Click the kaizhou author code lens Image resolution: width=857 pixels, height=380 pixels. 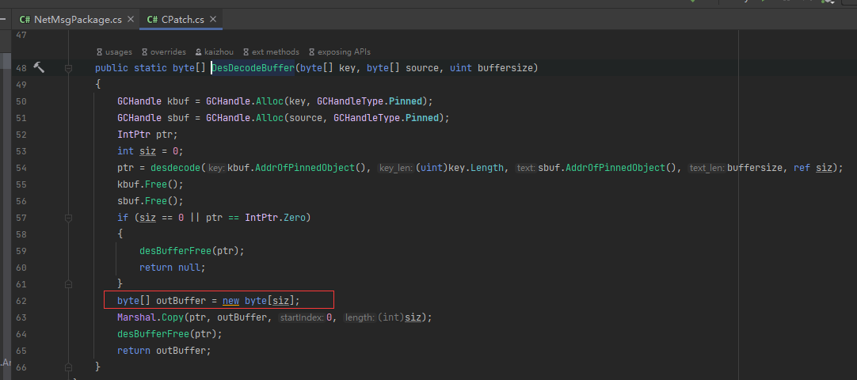(x=214, y=52)
